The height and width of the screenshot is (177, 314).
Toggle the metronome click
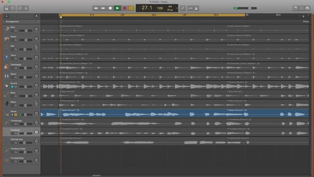click(196, 8)
